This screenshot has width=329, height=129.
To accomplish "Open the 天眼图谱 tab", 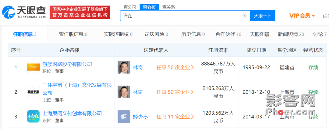I will [x=260, y=34].
